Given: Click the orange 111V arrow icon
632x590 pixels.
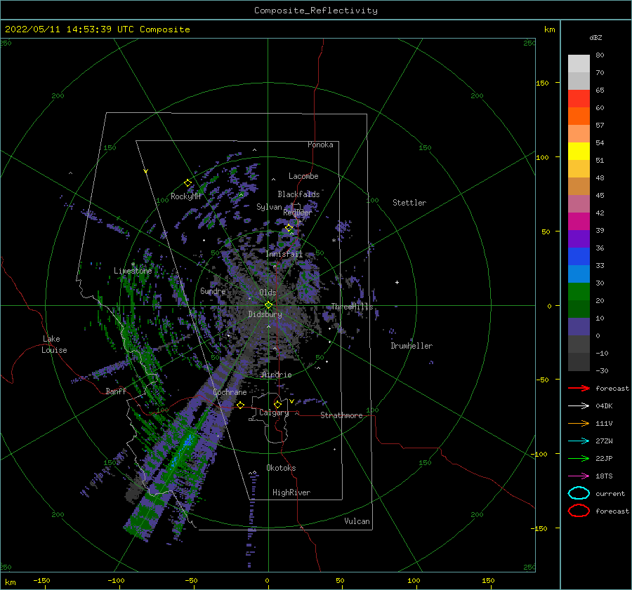Looking at the screenshot, I should [x=579, y=423].
